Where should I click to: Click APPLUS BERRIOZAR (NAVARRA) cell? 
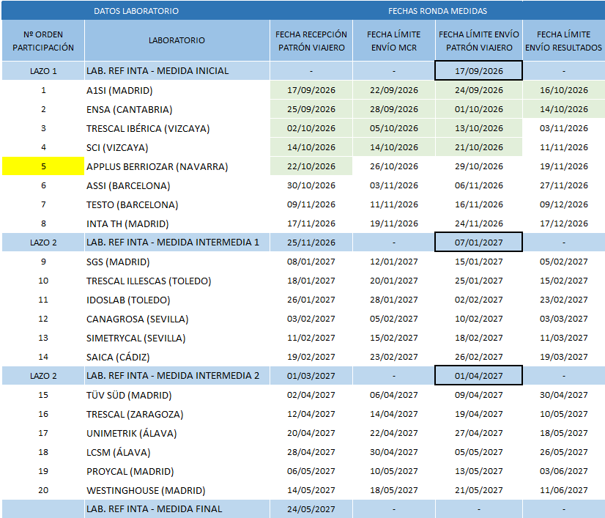click(x=177, y=166)
